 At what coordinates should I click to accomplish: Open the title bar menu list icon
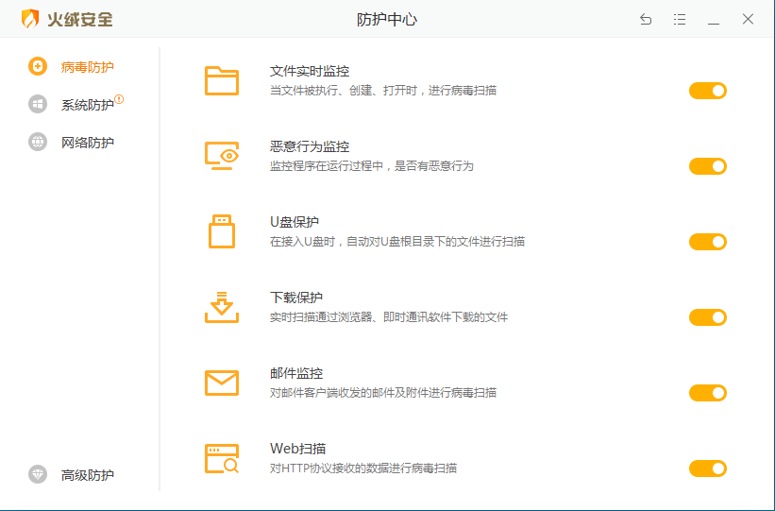pyautogui.click(x=680, y=19)
